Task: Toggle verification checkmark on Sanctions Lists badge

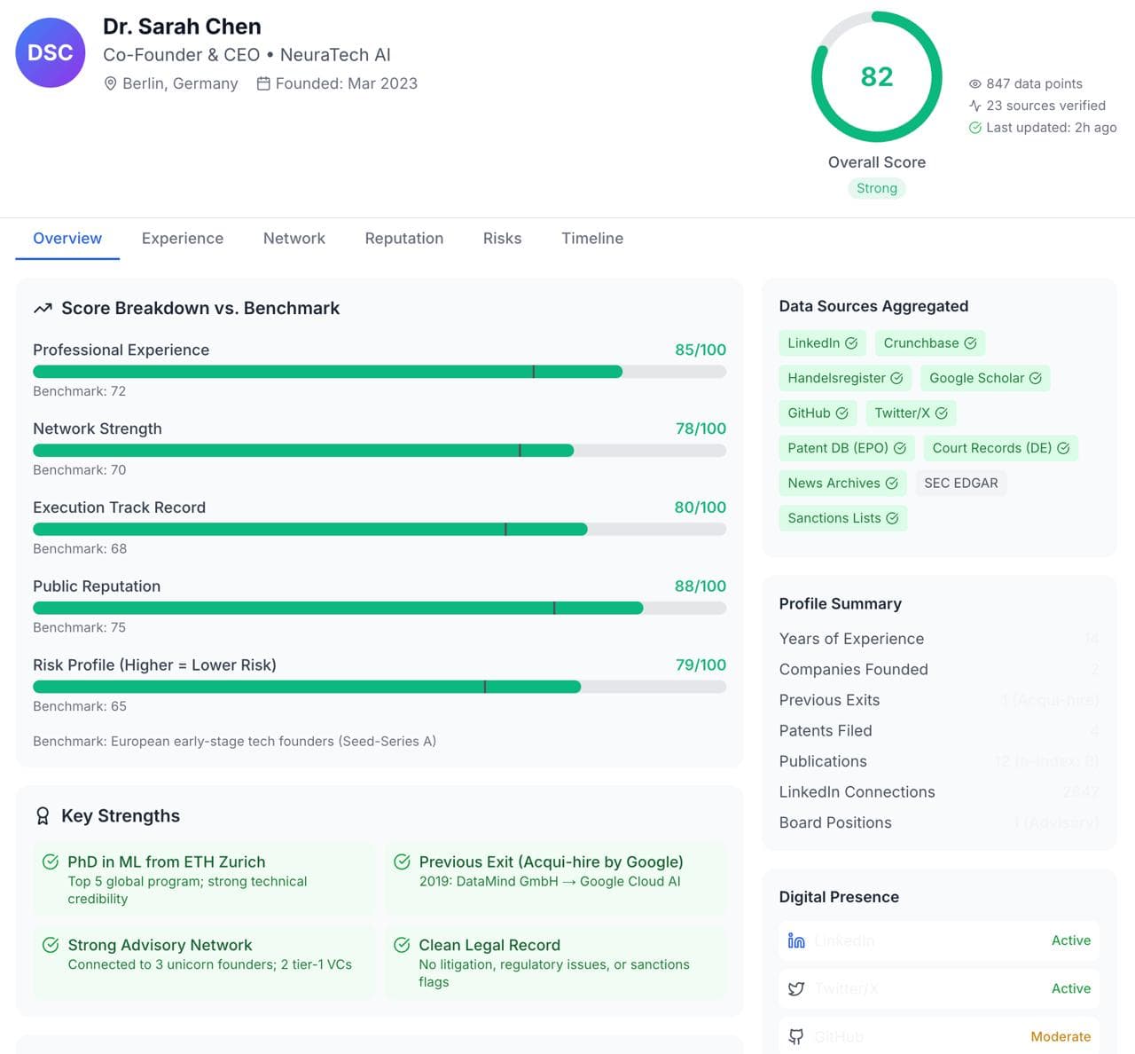Action: click(x=892, y=518)
